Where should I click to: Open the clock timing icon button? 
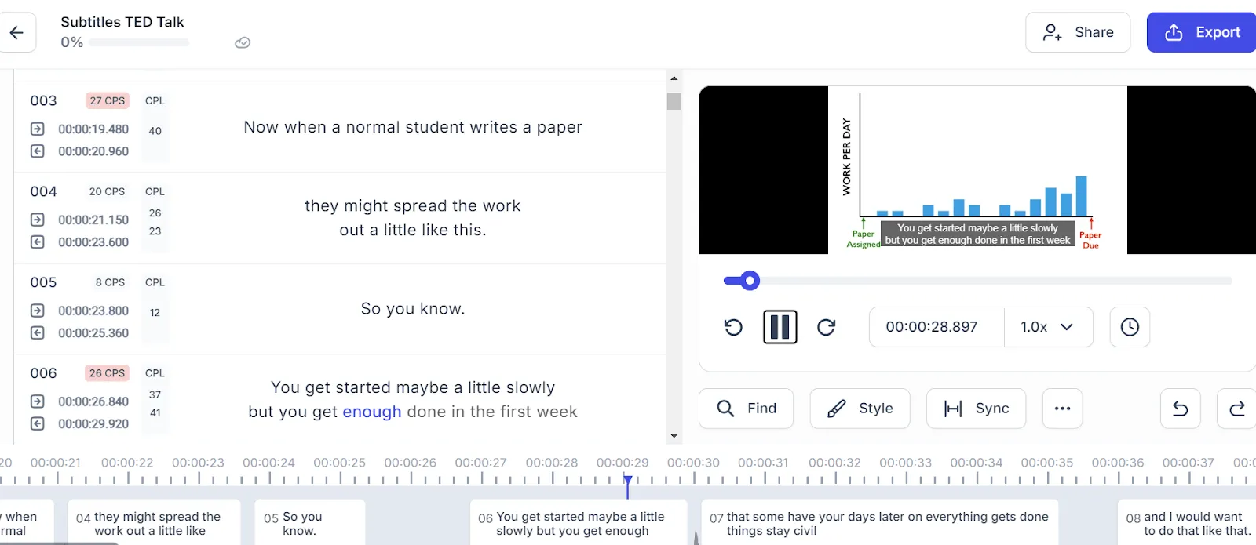click(1130, 327)
